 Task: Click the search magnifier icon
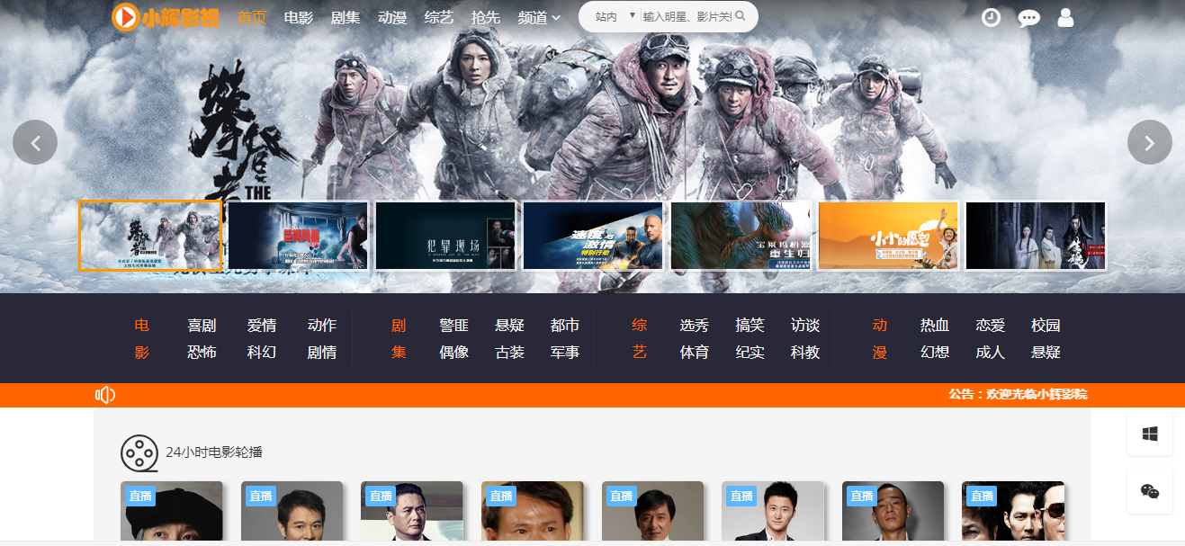[x=741, y=16]
